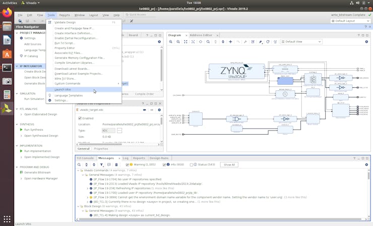Click Open Hardware Manager link
Image resolution: width=373 pixels, height=226 pixels.
click(x=41, y=178)
